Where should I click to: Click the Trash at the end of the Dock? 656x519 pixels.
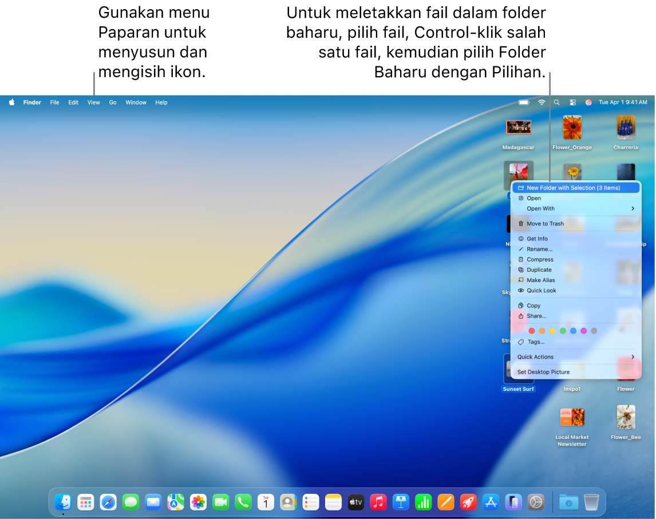591,502
